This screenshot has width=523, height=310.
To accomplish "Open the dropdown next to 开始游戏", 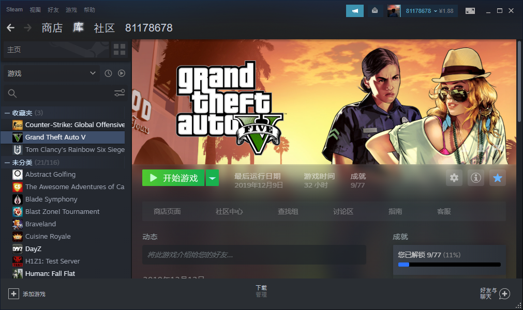I will coord(212,178).
